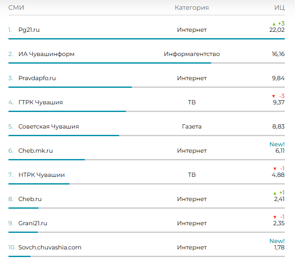The height and width of the screenshot is (260, 295).
Task: Click the Информагентство category label
Action: (x=192, y=54)
